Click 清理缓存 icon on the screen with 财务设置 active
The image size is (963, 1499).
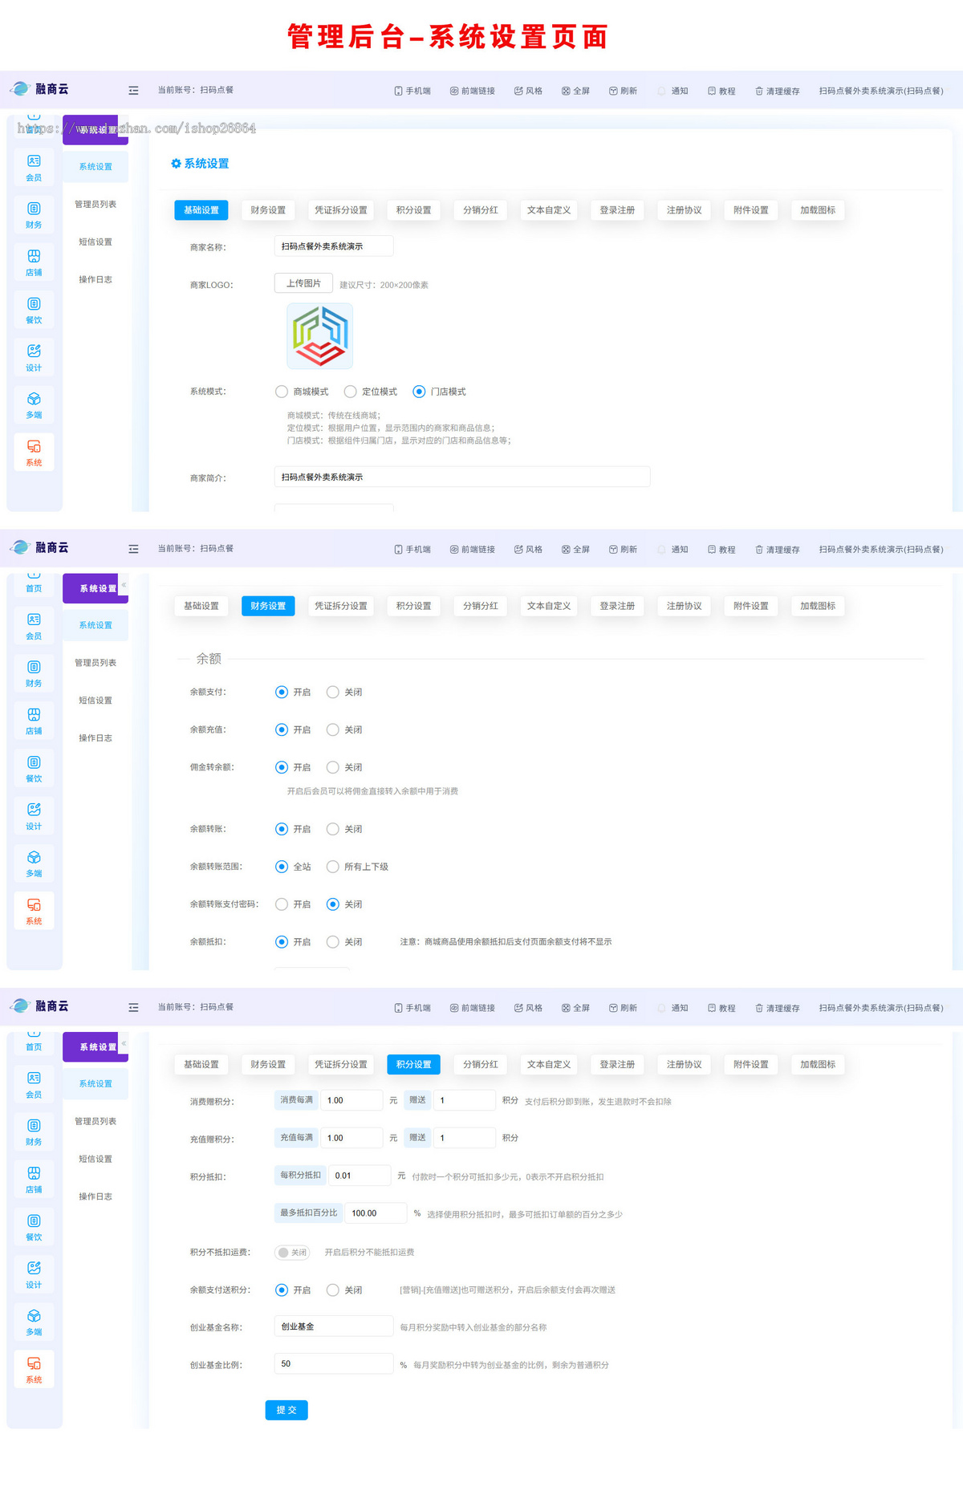(x=759, y=550)
